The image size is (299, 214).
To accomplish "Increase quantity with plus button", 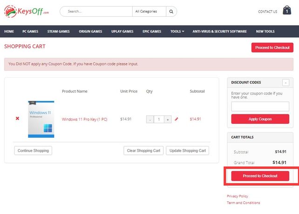I will coord(168,120).
